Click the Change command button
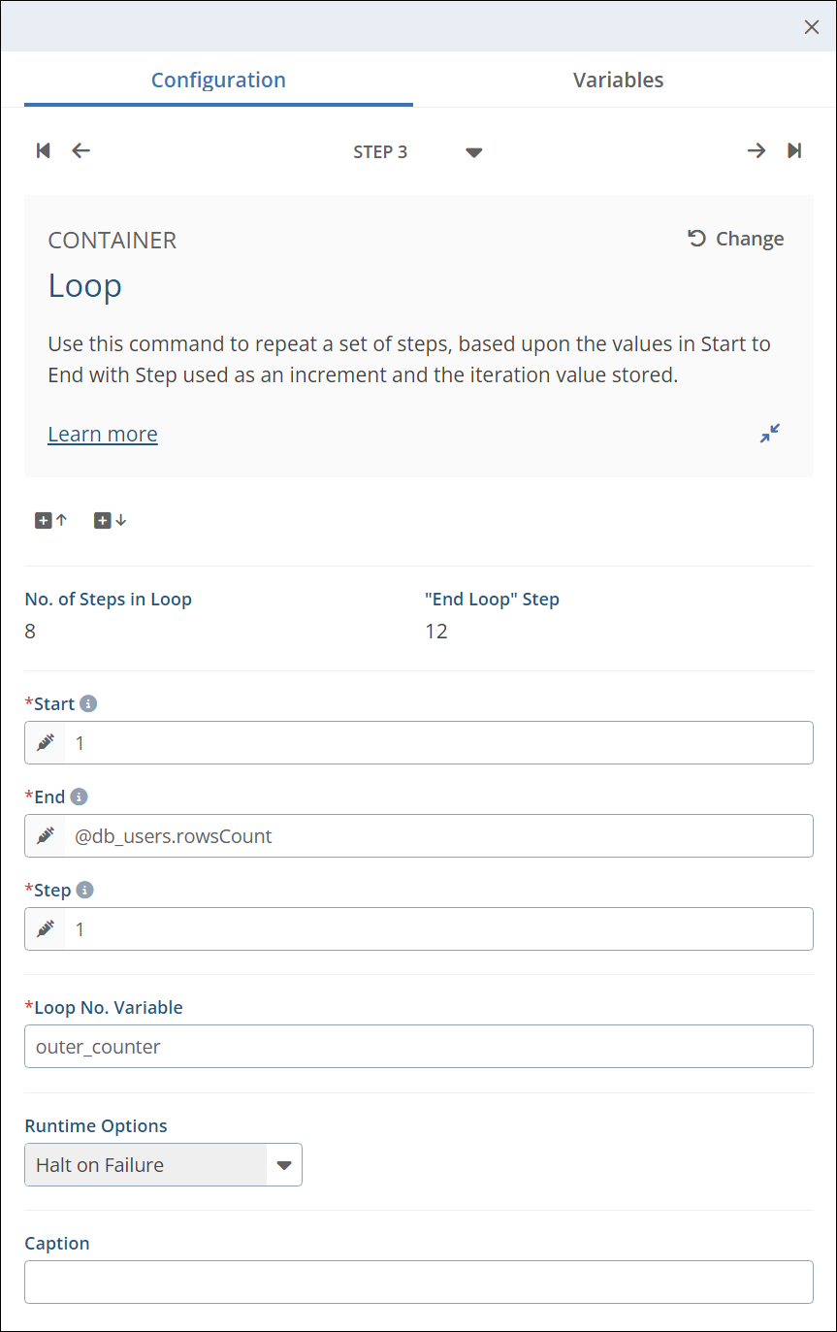Viewport: 837px width, 1332px height. (736, 239)
